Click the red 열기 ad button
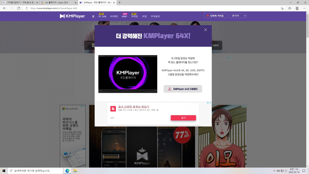Viewport: 309px width, 174px height. click(x=183, y=118)
